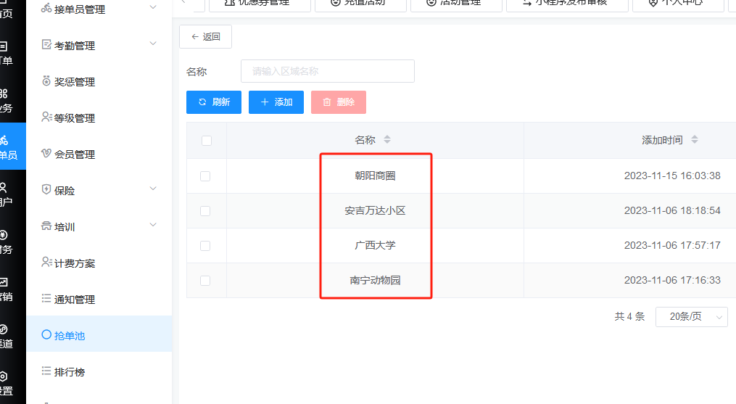736x404 pixels.
Task: Click the 朝阳商圈 name cell
Action: 375,176
